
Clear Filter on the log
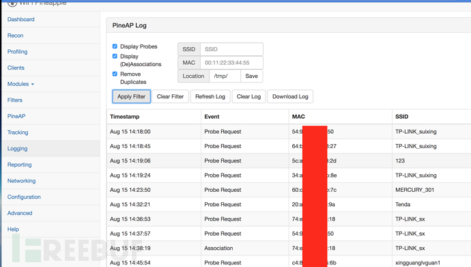(170, 96)
